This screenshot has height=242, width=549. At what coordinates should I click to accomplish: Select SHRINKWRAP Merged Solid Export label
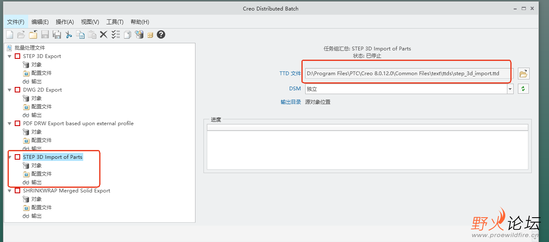tap(66, 191)
